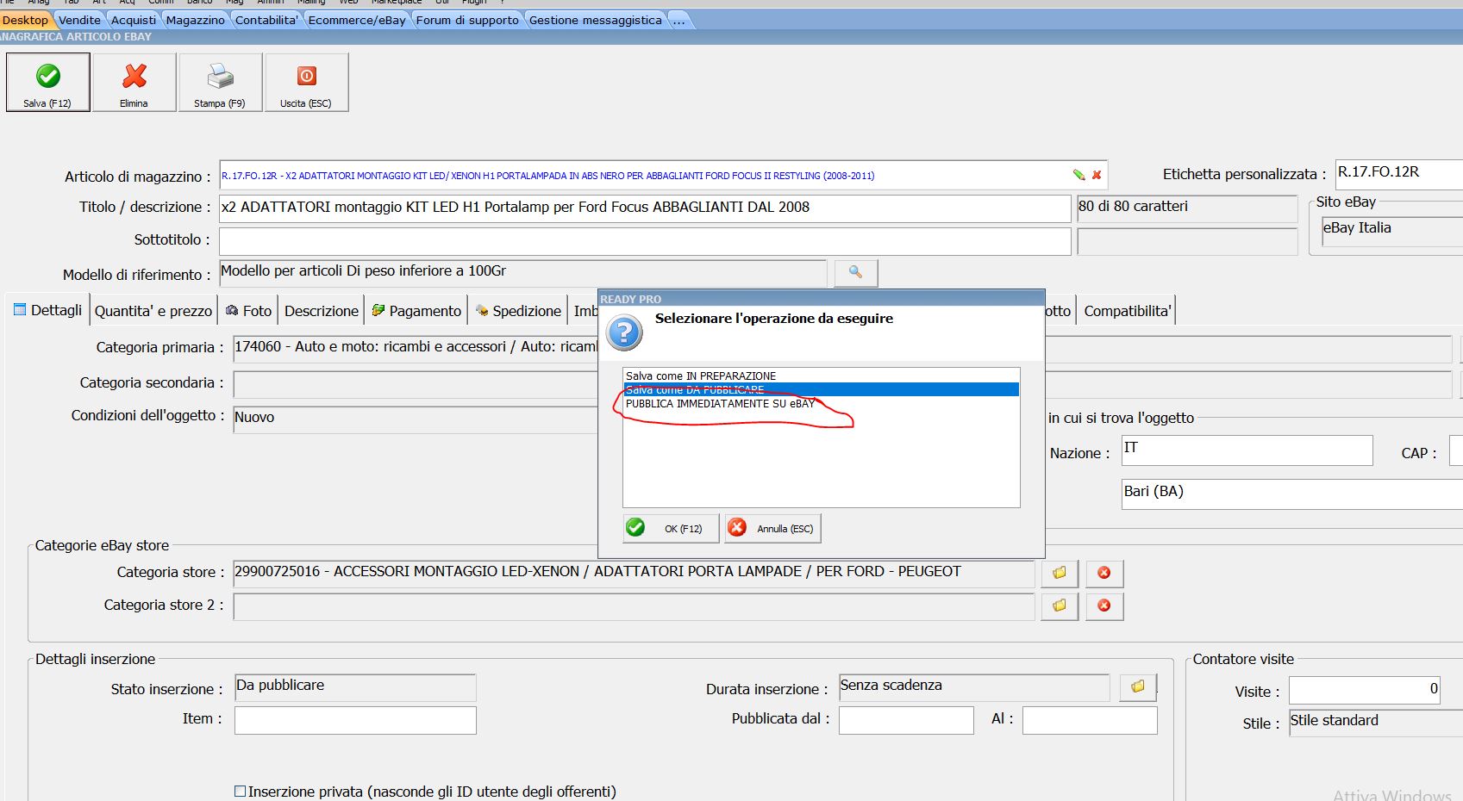This screenshot has width=1463, height=801.
Task: Click the Elimina red X button
Action: coord(134,83)
